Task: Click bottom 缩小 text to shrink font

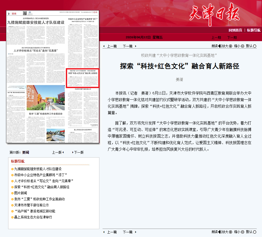Action: pyautogui.click(x=237, y=232)
